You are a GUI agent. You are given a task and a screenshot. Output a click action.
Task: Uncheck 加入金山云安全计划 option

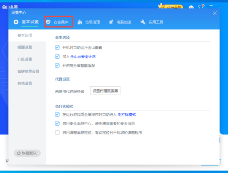pos(57,56)
